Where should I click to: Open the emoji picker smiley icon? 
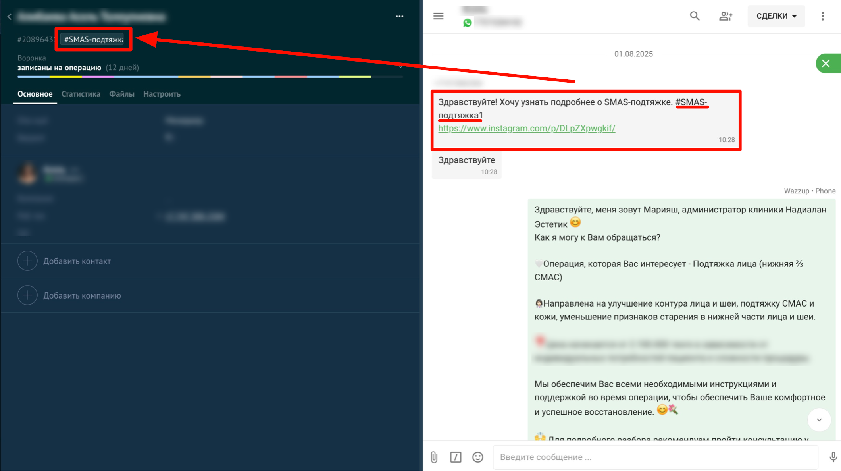477,457
